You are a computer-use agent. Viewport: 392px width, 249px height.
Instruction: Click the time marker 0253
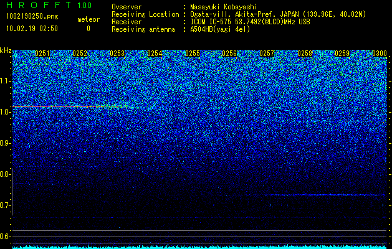[117, 54]
